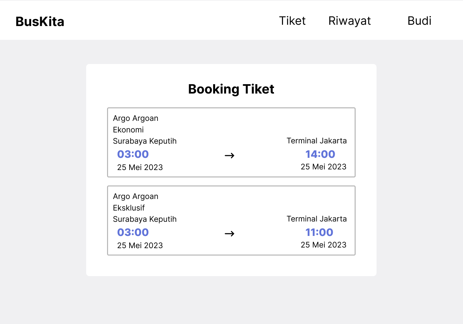Open the Tiket menu item
This screenshot has width=463, height=324.
[x=292, y=21]
